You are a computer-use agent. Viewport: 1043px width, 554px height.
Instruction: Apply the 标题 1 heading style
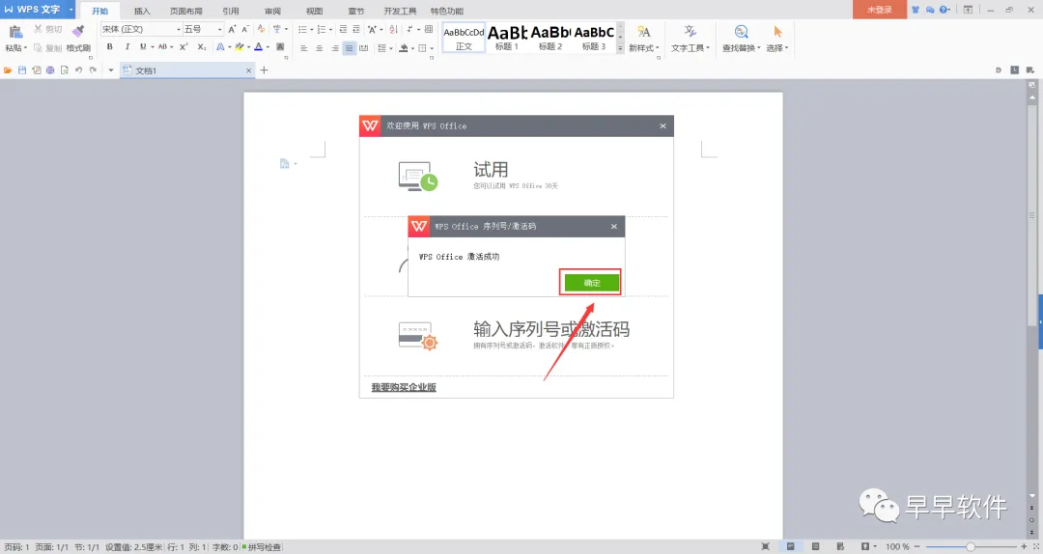(507, 38)
